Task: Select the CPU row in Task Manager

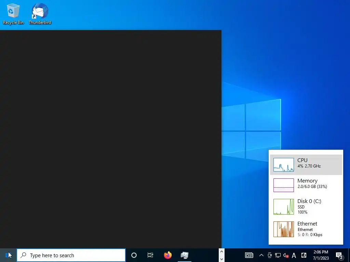Action: (x=306, y=165)
